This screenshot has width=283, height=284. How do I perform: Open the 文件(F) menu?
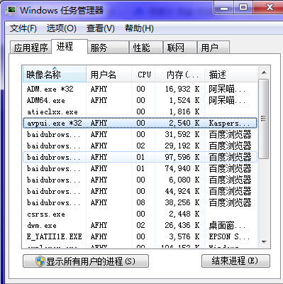click(23, 28)
